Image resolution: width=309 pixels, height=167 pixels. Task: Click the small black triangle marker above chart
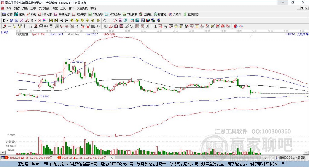(x=250, y=36)
